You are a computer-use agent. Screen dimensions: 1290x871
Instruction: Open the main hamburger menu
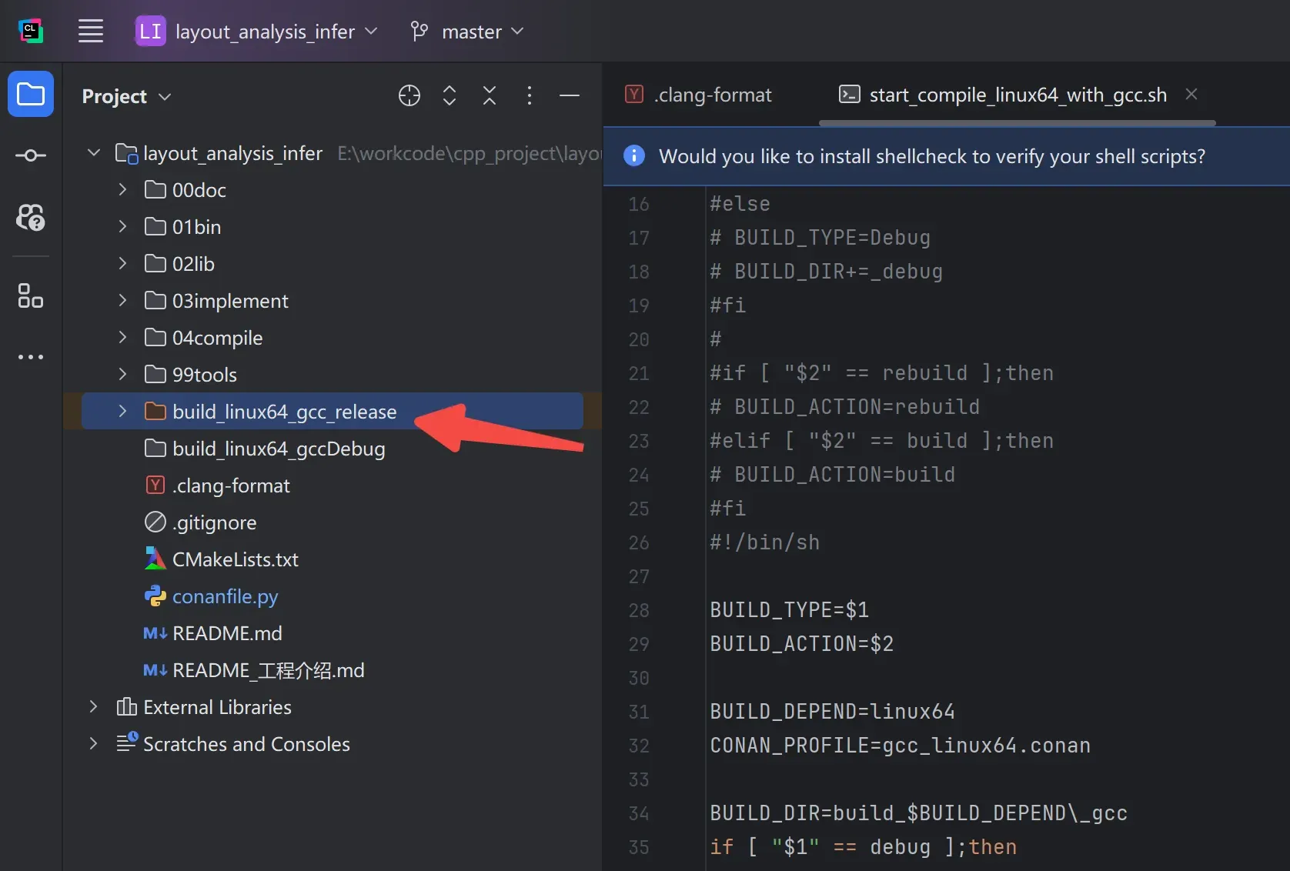(x=91, y=32)
